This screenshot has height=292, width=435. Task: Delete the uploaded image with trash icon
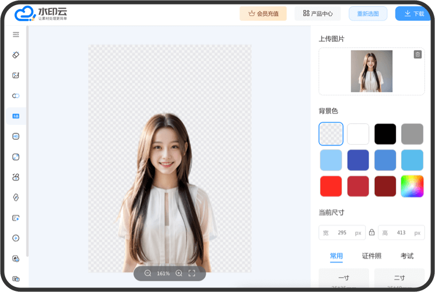pos(418,54)
